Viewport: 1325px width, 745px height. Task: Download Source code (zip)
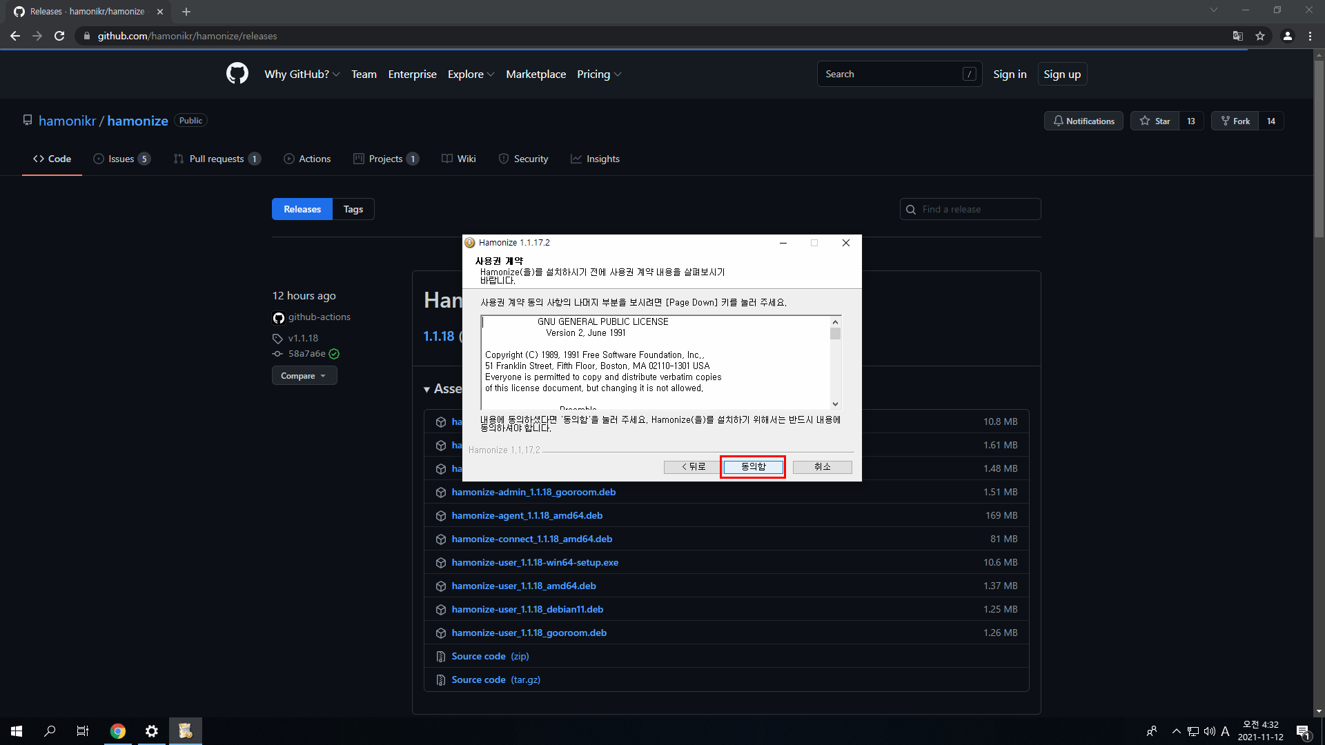(490, 656)
